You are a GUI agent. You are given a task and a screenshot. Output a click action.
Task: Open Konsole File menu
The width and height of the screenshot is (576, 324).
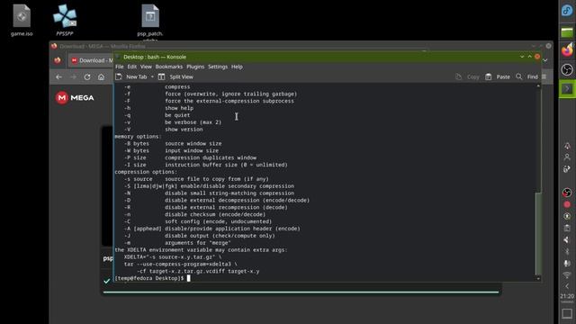(120, 67)
